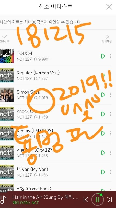Open more options for 지금 우리 (City 127)
Screen dimensions: 116x208
[111, 153]
